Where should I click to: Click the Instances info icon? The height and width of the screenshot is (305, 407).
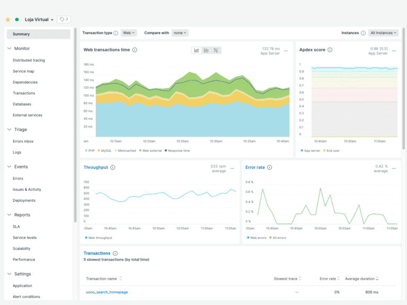(363, 33)
